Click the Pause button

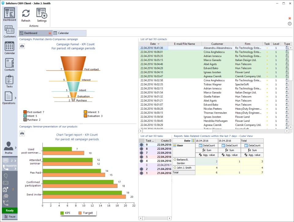(10, 216)
